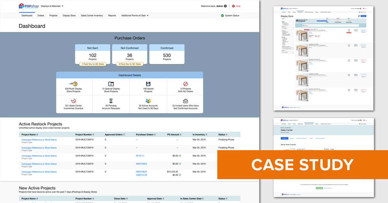Select the Special Display Store Projects folder icon
Image resolution: width=388 pixels, height=203 pixels.
point(111,84)
